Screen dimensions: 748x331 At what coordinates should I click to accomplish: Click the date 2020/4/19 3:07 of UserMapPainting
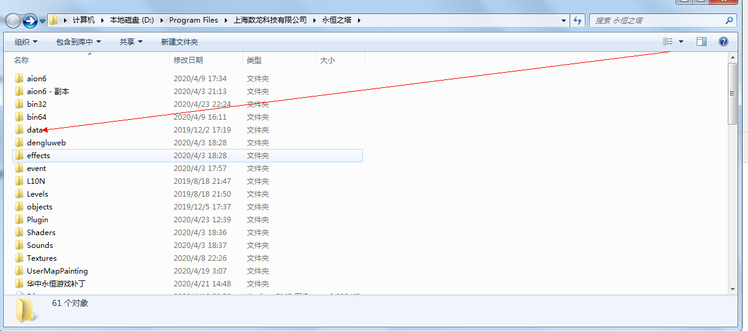tap(200, 271)
